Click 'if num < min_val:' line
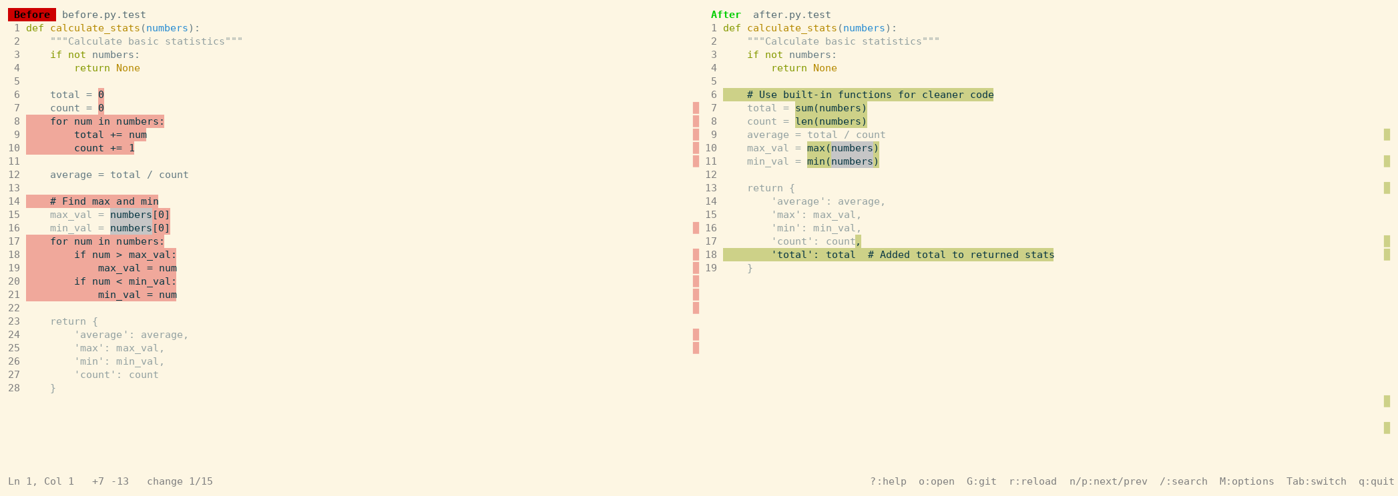Viewport: 1398px width, 496px height. pyautogui.click(x=126, y=281)
